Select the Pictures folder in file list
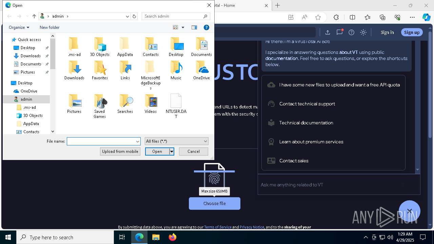This screenshot has width=434, height=244. 74,104
